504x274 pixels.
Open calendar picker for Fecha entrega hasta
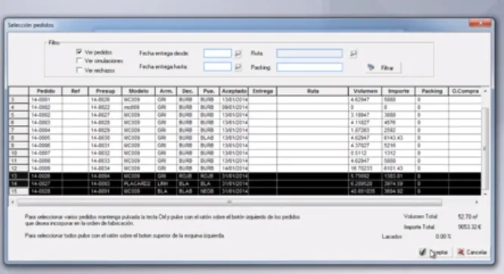pyautogui.click(x=238, y=67)
